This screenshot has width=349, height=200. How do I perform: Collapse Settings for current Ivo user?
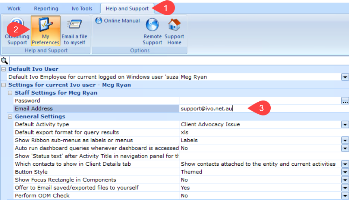point(4,85)
